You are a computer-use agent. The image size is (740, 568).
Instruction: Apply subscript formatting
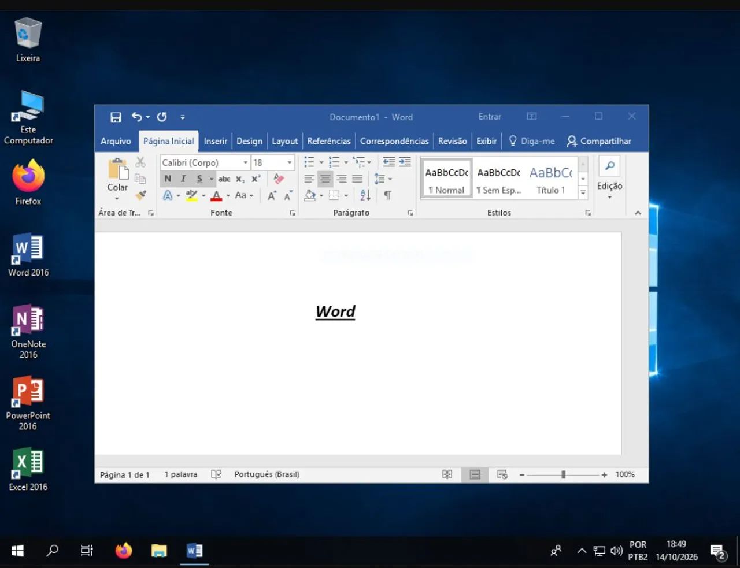pos(240,179)
